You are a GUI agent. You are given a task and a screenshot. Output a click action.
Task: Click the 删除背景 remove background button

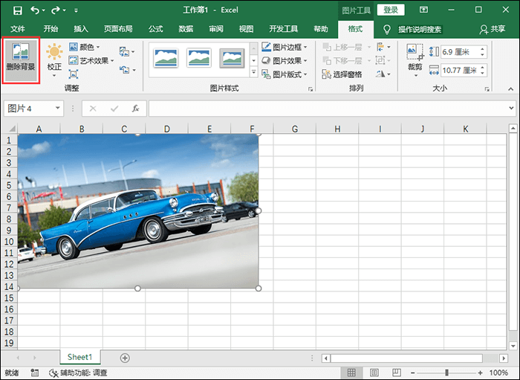click(x=21, y=59)
